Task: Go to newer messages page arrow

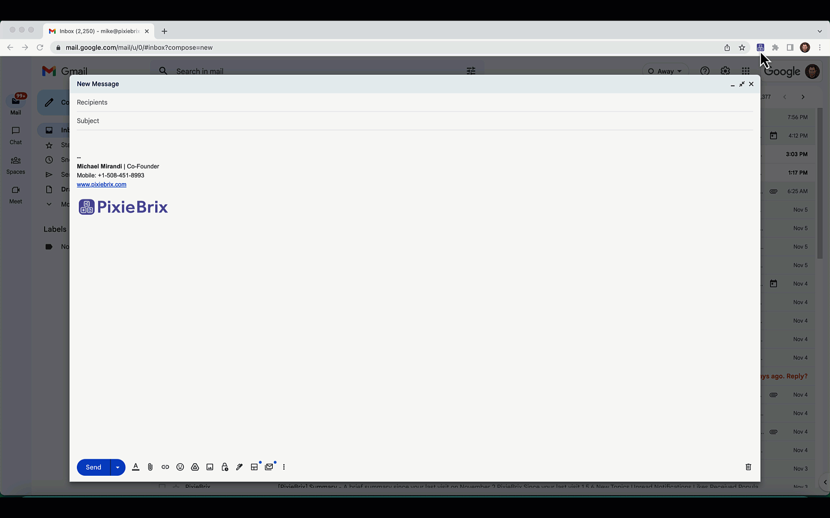Action: (785, 97)
